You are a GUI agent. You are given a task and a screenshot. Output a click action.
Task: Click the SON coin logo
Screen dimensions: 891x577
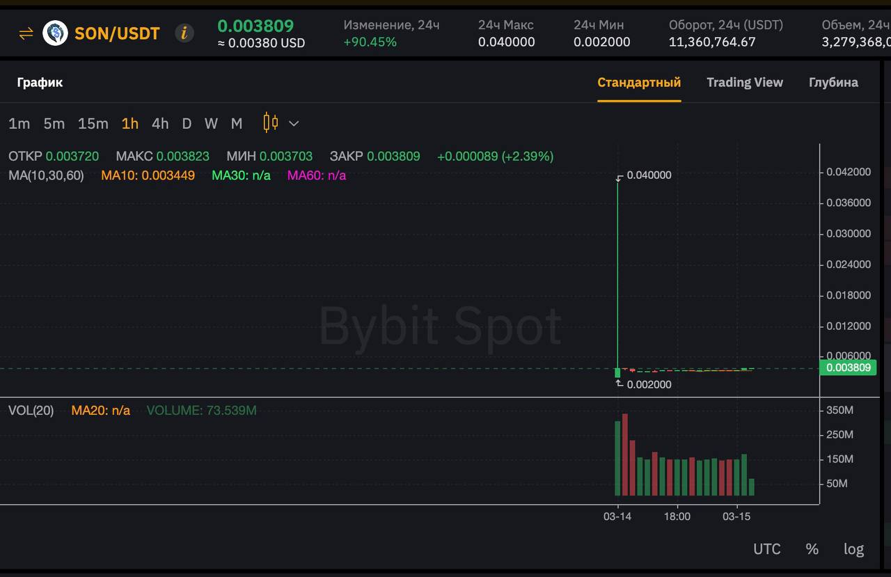(55, 33)
